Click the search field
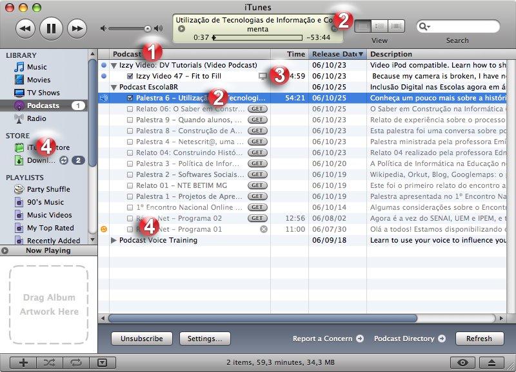 458,26
